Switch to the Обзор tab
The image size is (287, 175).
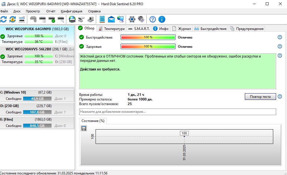[86, 28]
